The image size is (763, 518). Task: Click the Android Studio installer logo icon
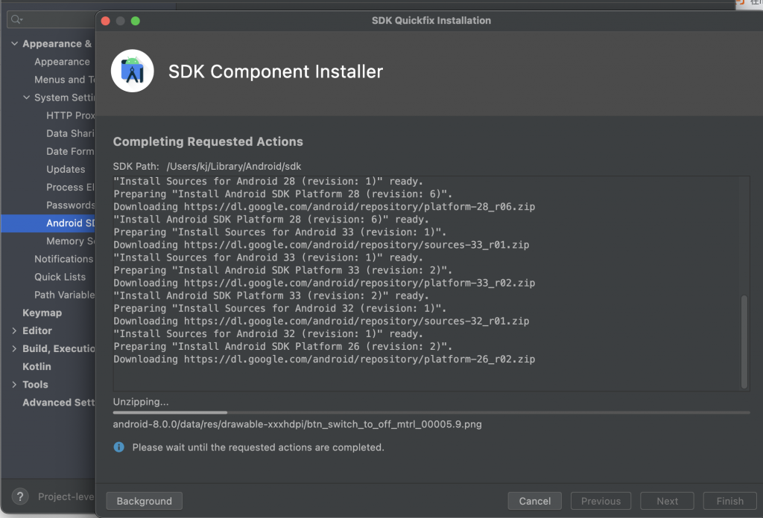click(133, 71)
